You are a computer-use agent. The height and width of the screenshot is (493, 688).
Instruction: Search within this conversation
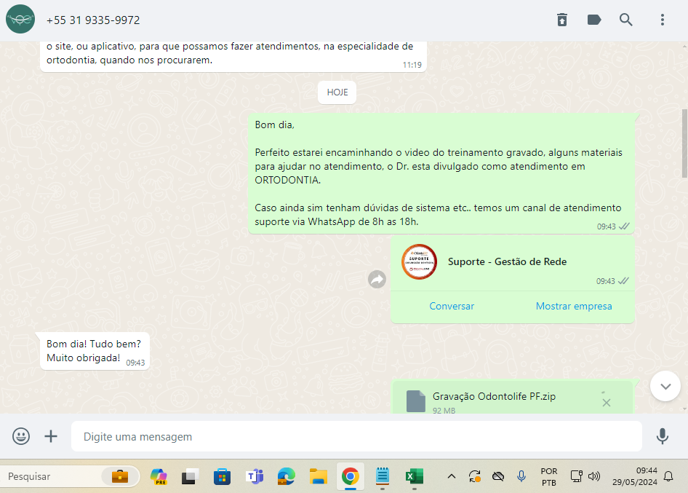click(625, 20)
